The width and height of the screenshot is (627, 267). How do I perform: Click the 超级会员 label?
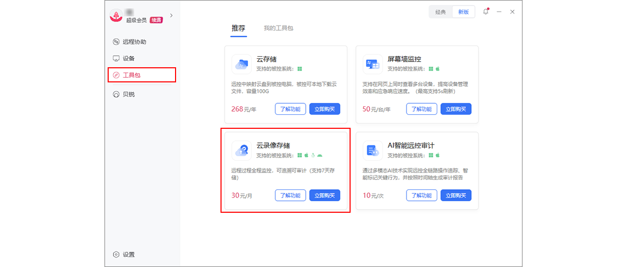[136, 20]
